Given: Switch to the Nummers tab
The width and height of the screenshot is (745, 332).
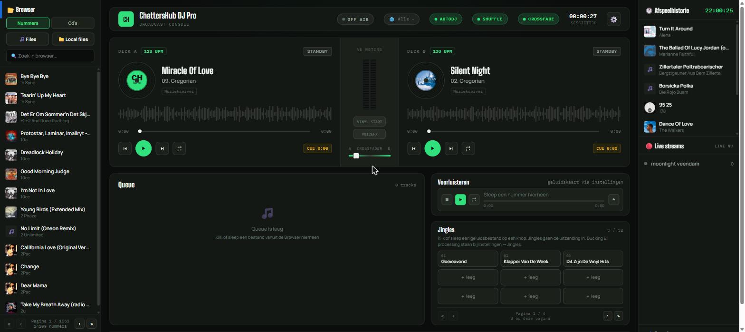Looking at the screenshot, I should coord(28,23).
